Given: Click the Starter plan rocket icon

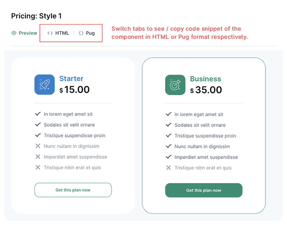Looking at the screenshot, I should (x=44, y=84).
